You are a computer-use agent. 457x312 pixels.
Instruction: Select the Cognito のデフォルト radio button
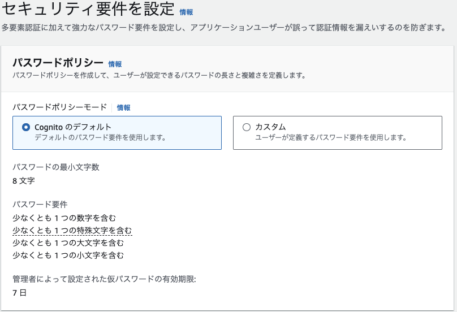click(x=26, y=127)
